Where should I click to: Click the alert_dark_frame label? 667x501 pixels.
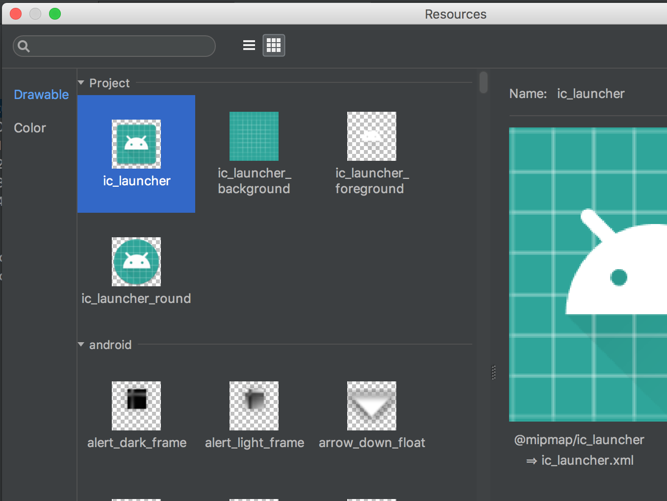137,443
